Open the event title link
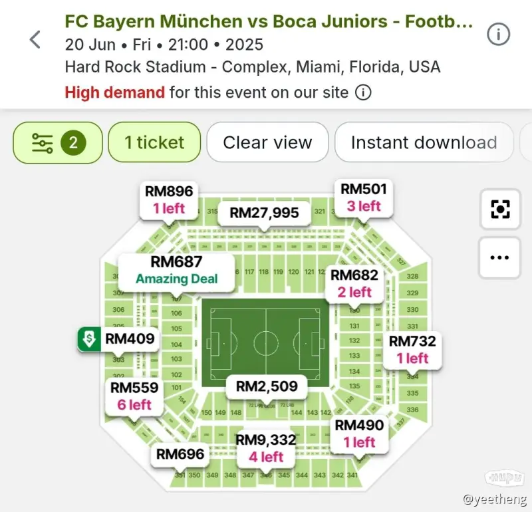This screenshot has height=512, width=532. tap(269, 21)
